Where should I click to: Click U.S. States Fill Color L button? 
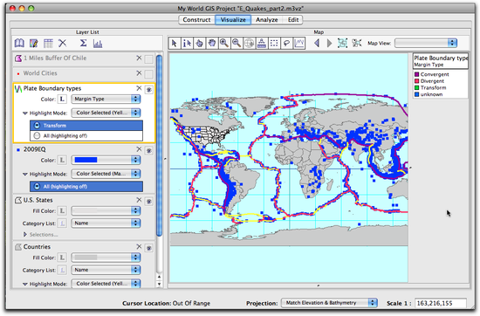click(62, 210)
